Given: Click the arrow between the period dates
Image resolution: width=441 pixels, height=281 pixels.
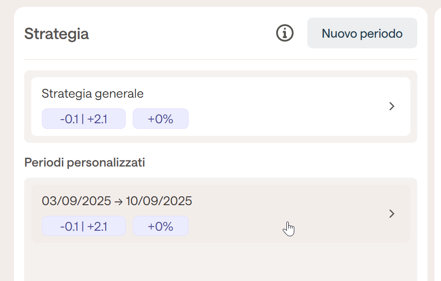Looking at the screenshot, I should (x=118, y=202).
